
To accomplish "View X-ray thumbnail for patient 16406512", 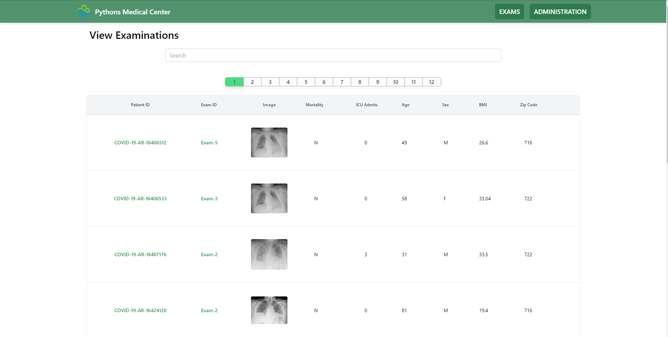I will pyautogui.click(x=269, y=142).
